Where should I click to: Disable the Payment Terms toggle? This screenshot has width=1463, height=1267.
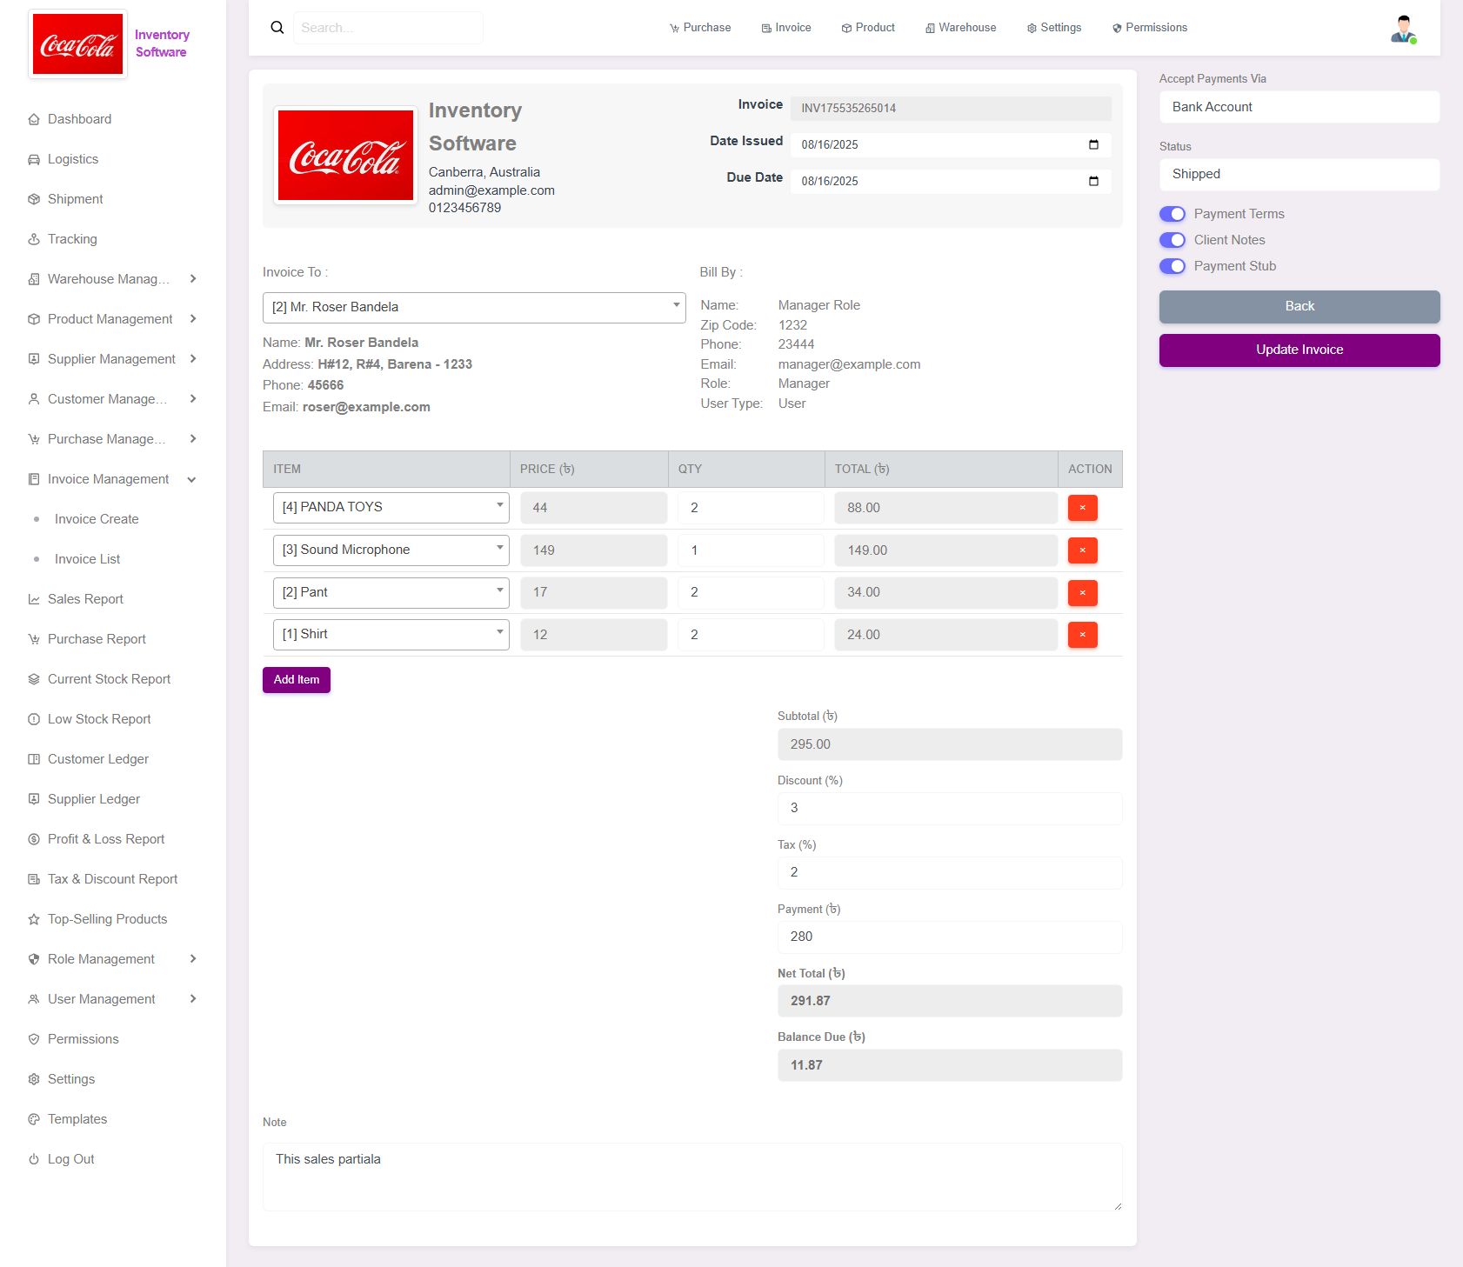[1172, 214]
